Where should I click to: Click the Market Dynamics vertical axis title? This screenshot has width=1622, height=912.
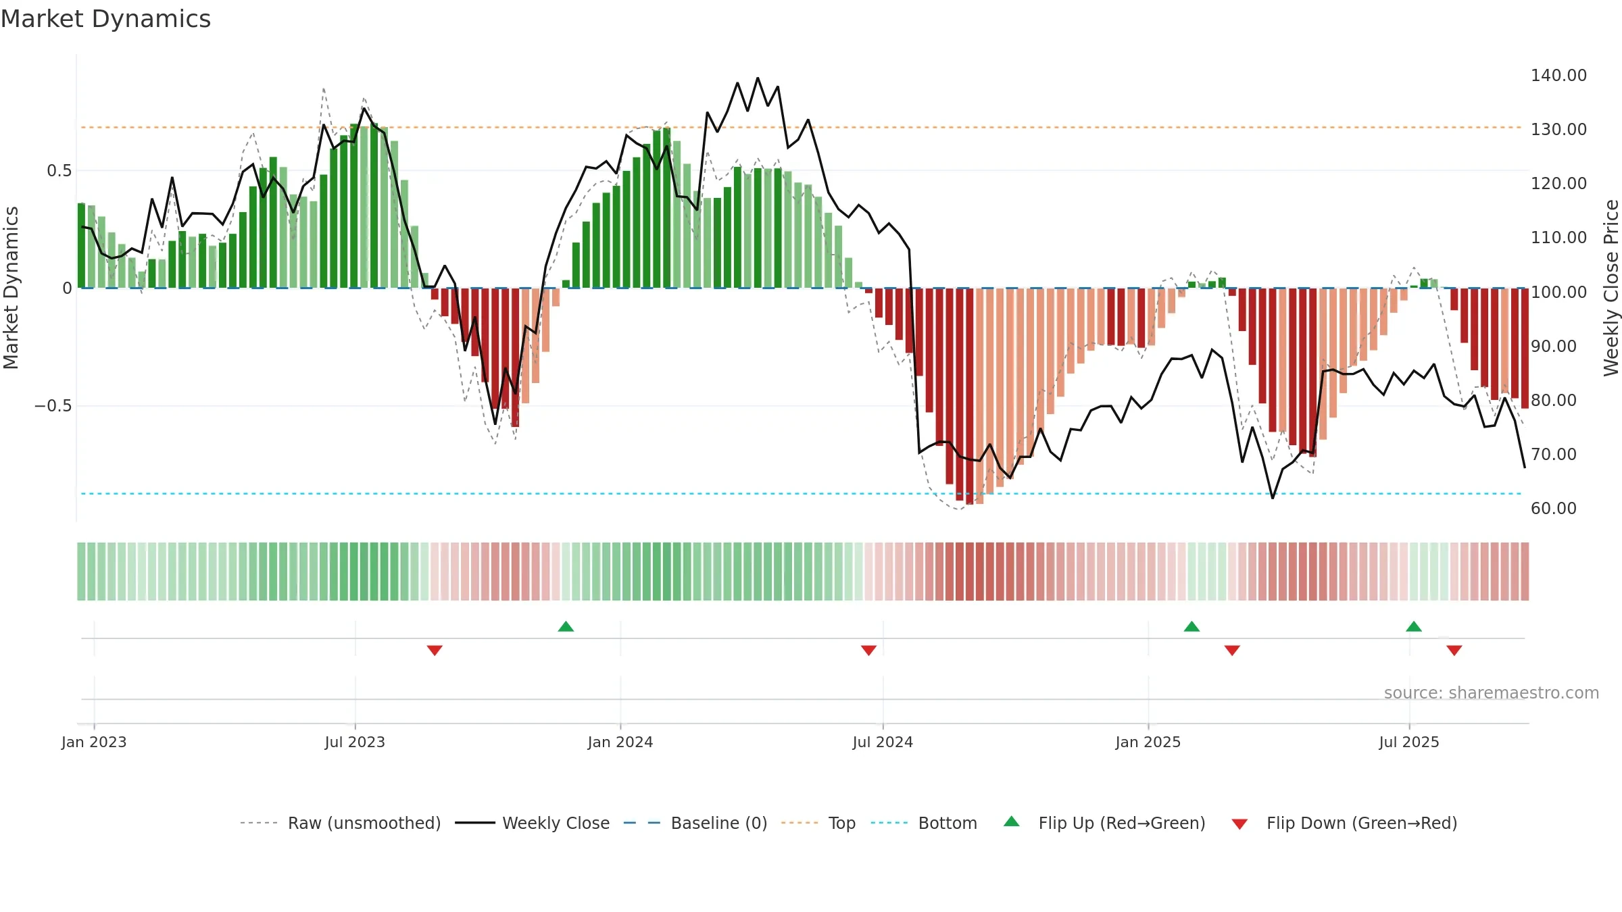coord(11,288)
